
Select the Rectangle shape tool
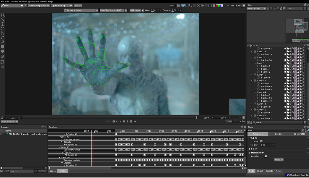pyautogui.click(x=3, y=47)
